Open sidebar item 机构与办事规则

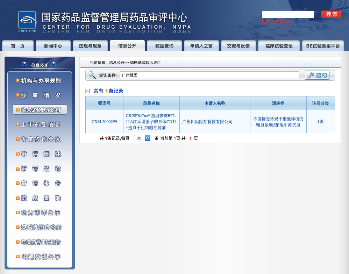pyautogui.click(x=41, y=80)
